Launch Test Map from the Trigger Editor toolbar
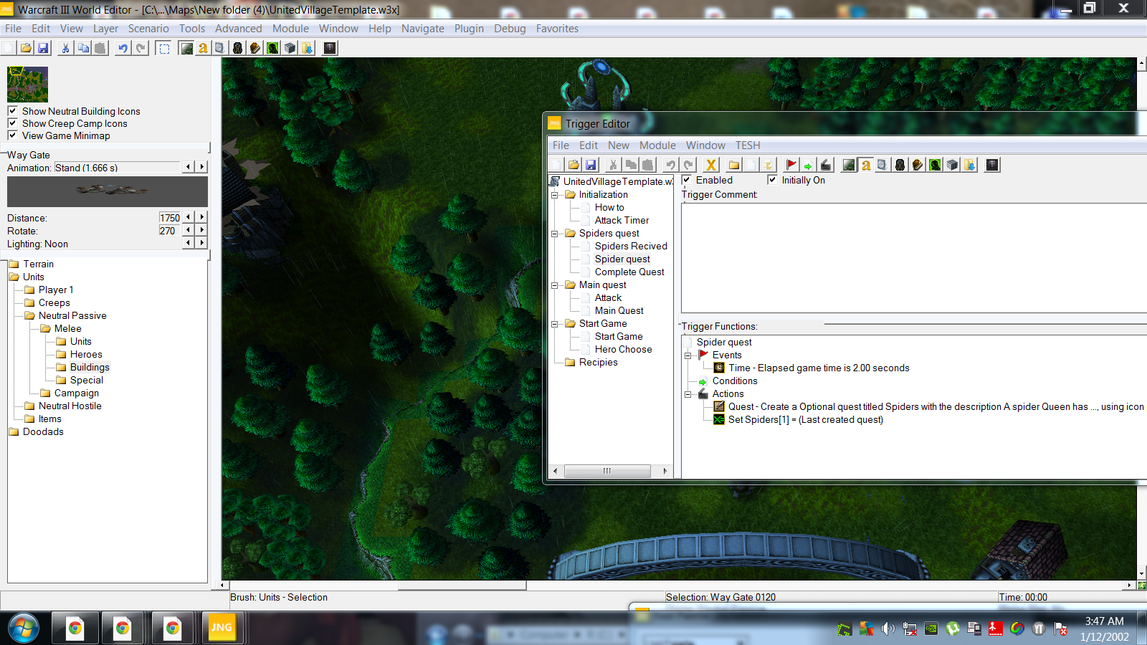 click(x=992, y=165)
